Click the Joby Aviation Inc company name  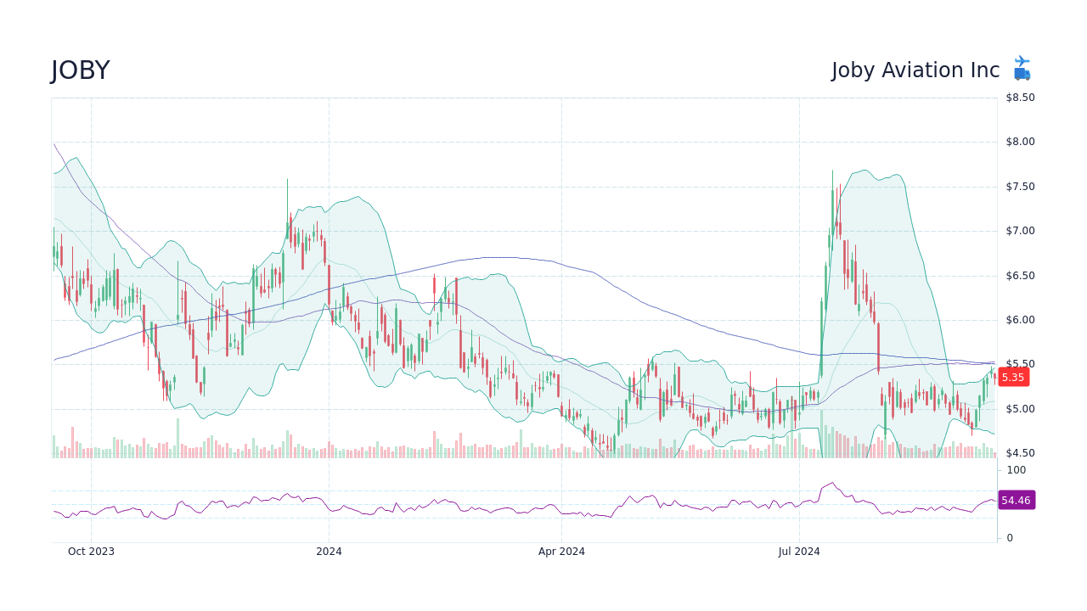915,70
